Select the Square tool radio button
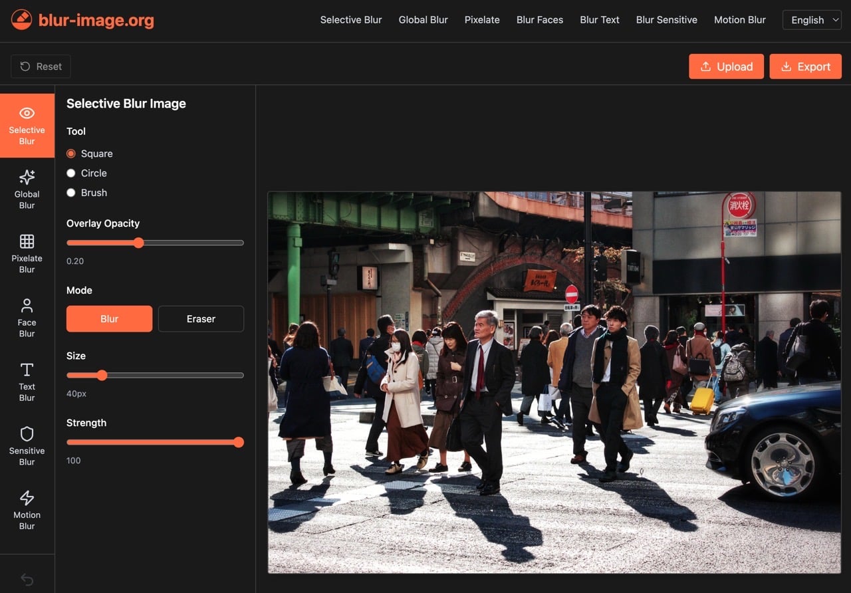This screenshot has width=851, height=593. click(71, 154)
